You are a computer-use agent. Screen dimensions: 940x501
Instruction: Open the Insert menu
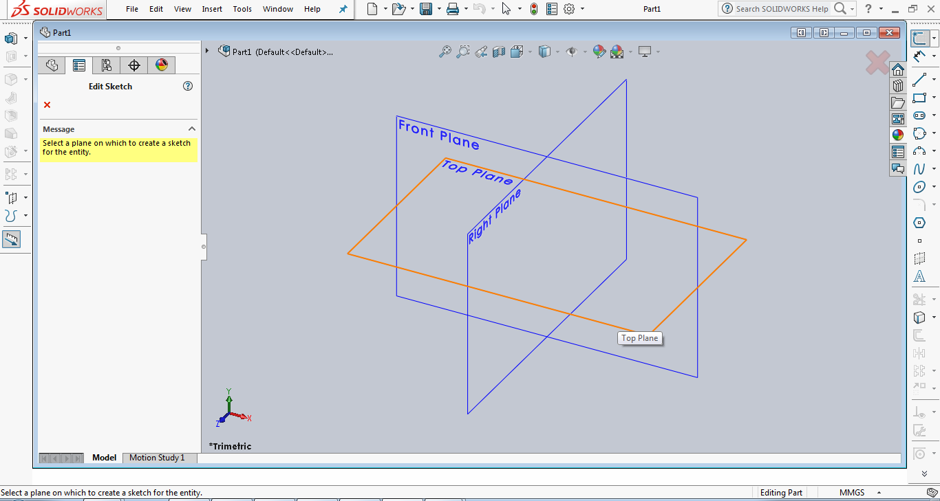pos(212,9)
